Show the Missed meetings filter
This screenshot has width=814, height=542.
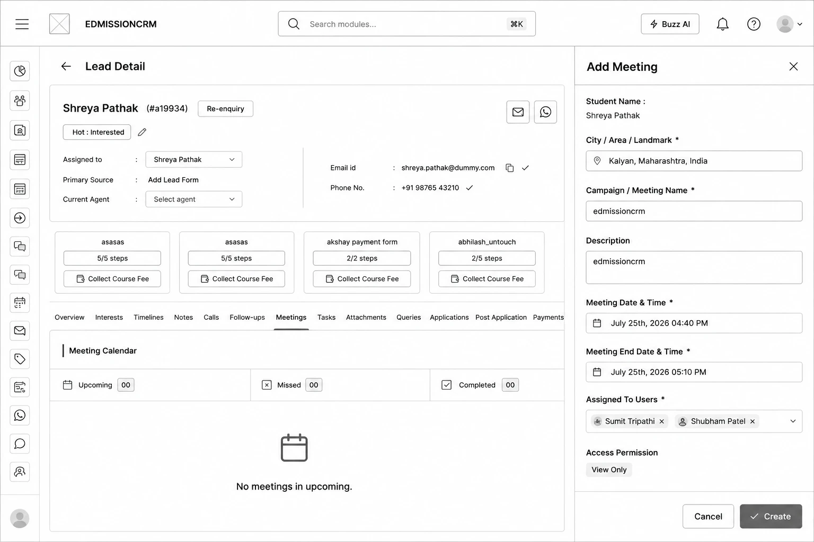[292, 385]
